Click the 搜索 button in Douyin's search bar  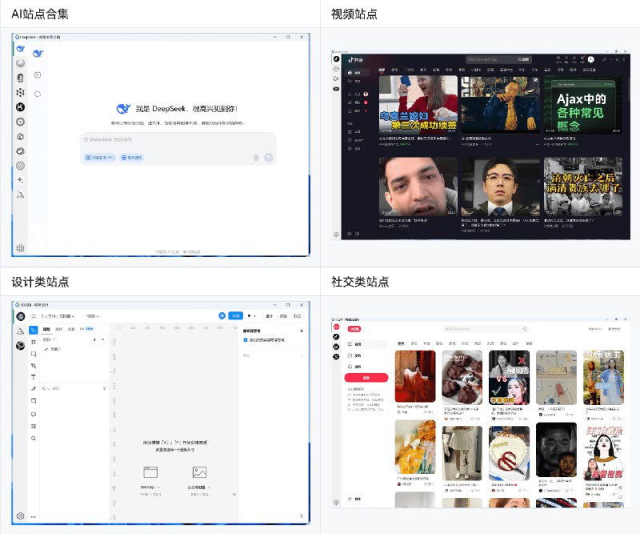523,58
